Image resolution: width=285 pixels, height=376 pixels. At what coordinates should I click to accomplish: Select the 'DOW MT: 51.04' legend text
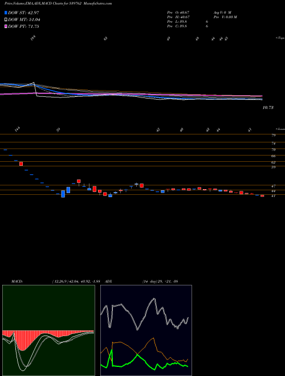coord(24,20)
